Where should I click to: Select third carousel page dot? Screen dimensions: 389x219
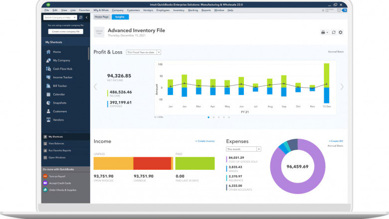pyautogui.click(x=218, y=117)
